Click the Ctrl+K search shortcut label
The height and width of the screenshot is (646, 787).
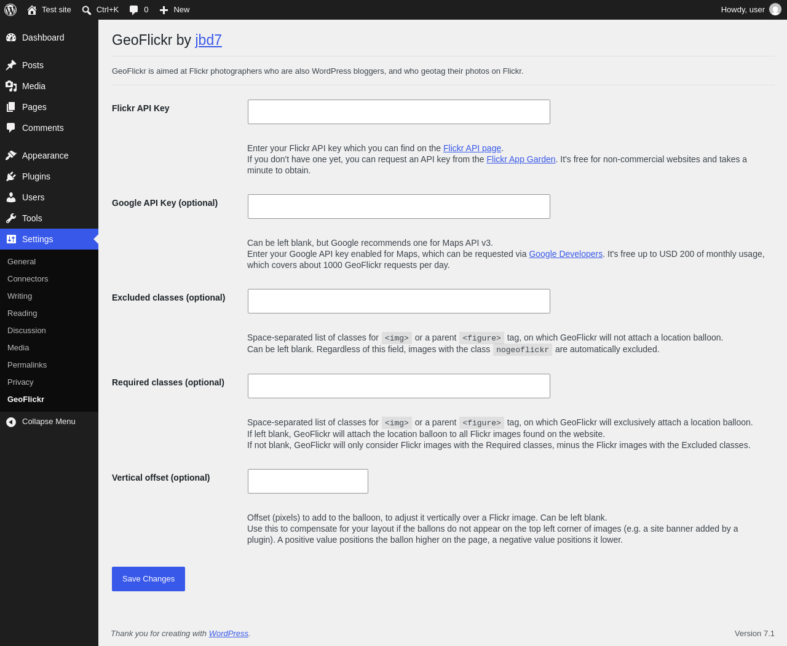[108, 10]
